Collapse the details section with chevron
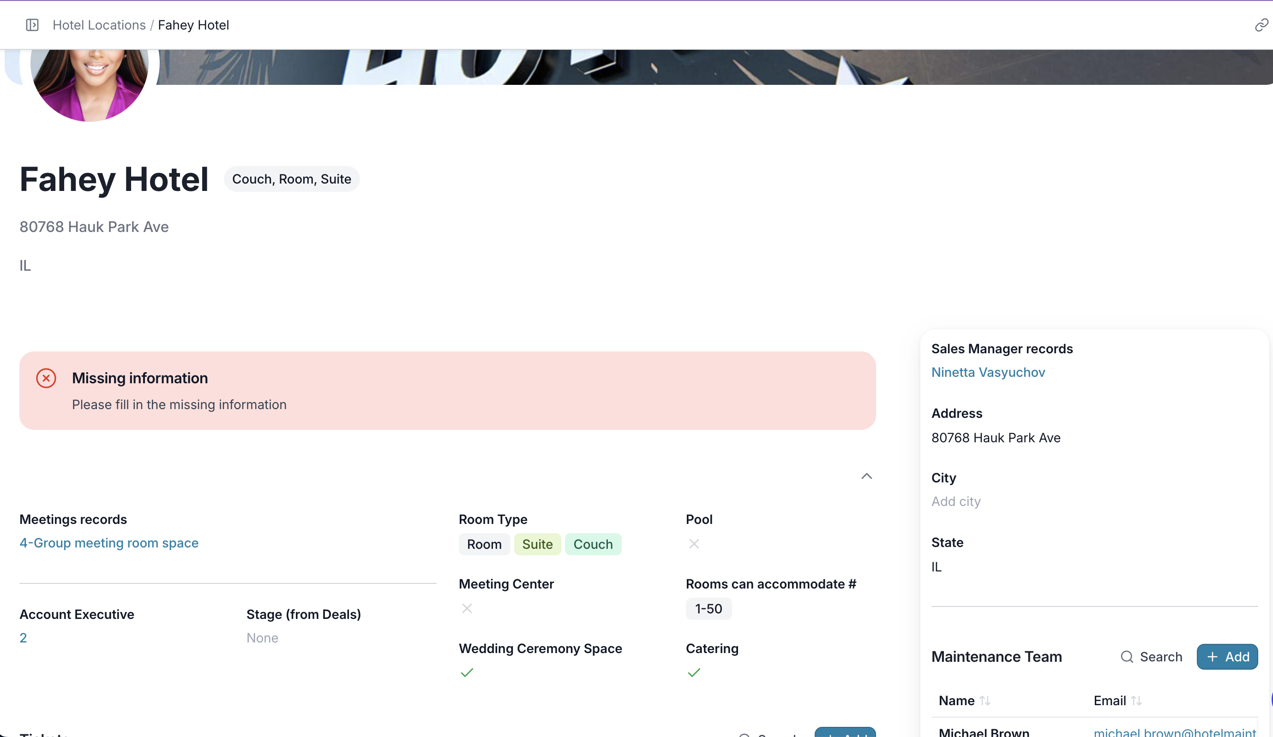Screen dimensions: 1273x737 coord(866,476)
